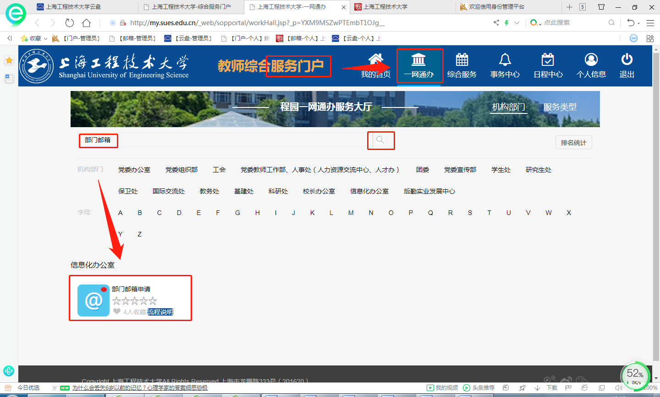The height and width of the screenshot is (397, 660).
Task: Expand the undo-close dropdown arrow
Action: pyautogui.click(x=638, y=23)
